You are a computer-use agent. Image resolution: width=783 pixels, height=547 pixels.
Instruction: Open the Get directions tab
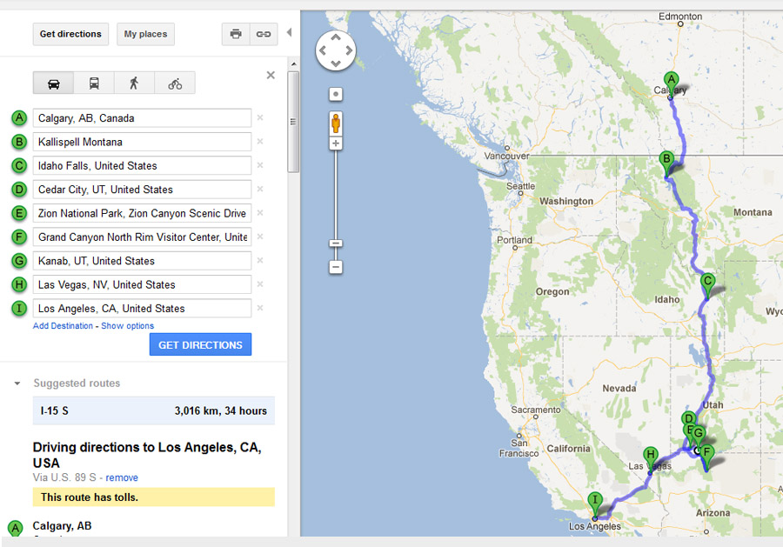(x=70, y=34)
